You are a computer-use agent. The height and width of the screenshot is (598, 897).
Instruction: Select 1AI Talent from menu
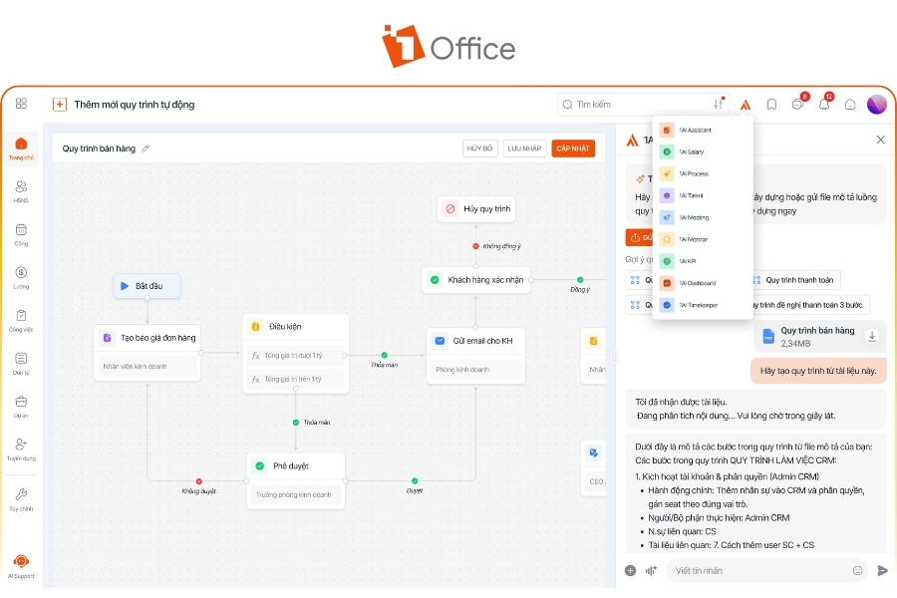click(703, 195)
